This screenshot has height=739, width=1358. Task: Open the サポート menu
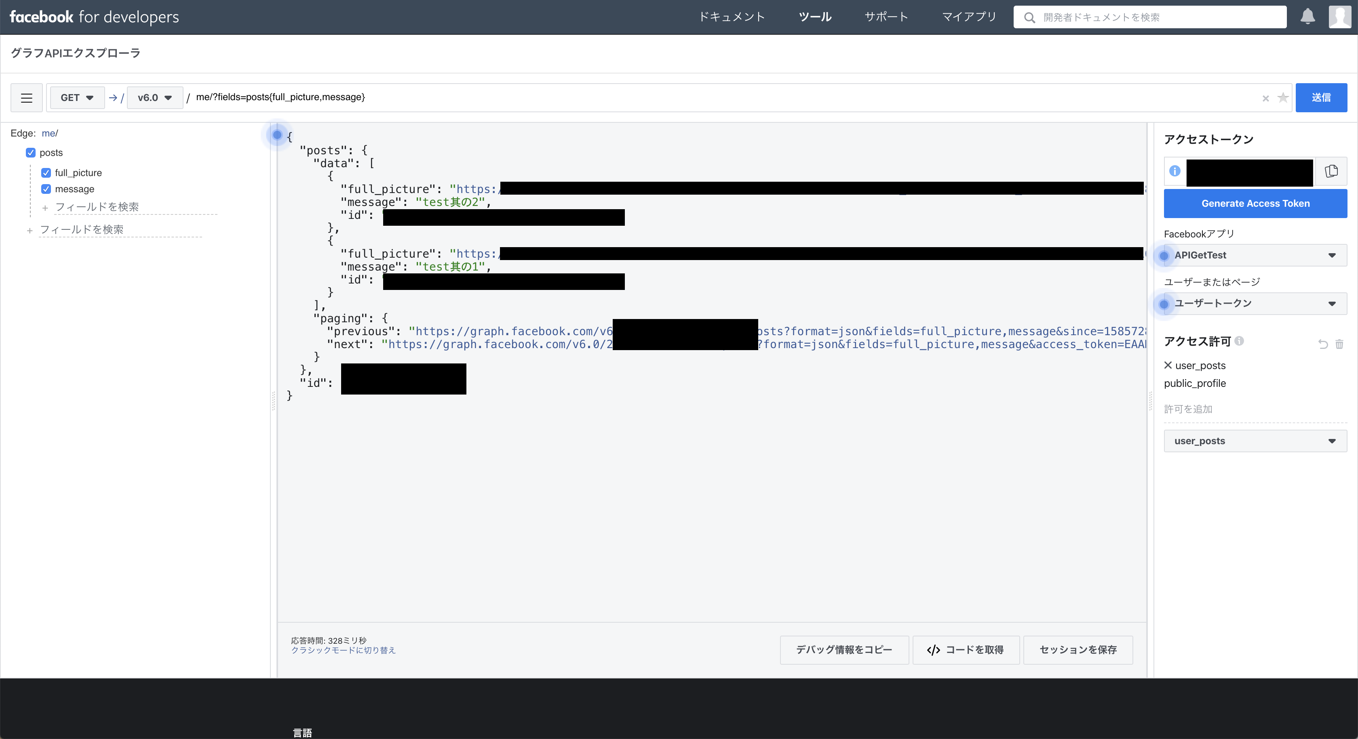886,17
